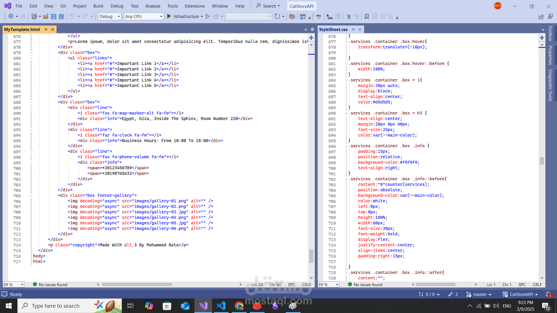Image resolution: width=557 pixels, height=313 pixels.
Task: Collapse the footer-gallery div at line 705
Action: coord(31,196)
